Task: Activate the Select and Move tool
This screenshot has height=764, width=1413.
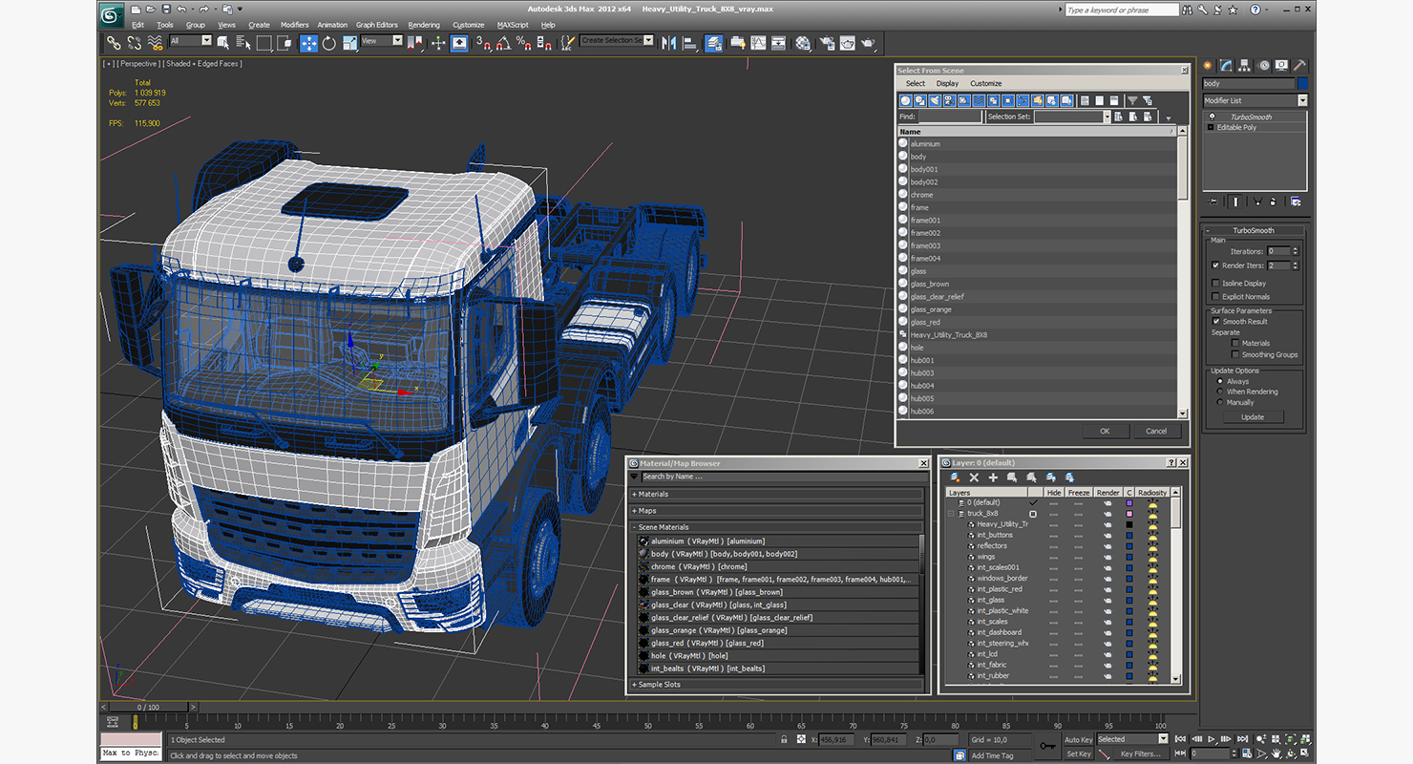Action: click(x=309, y=43)
